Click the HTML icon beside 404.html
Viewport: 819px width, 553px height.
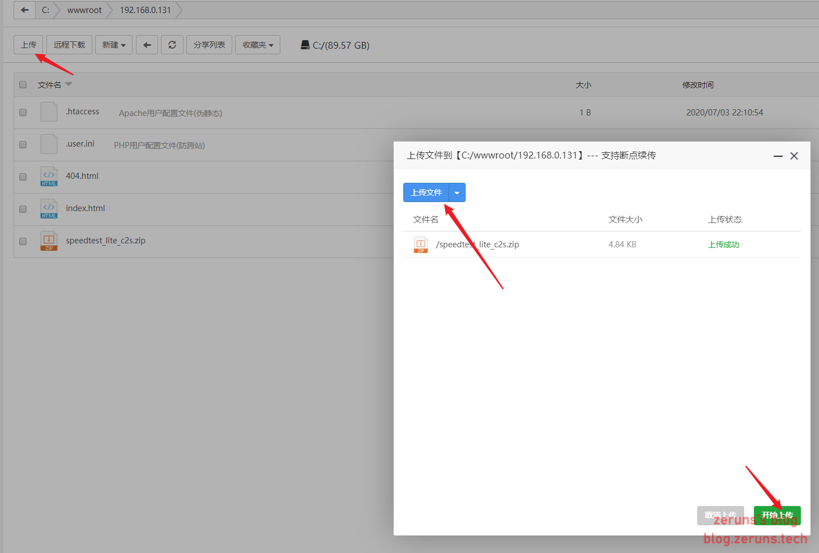[x=48, y=176]
